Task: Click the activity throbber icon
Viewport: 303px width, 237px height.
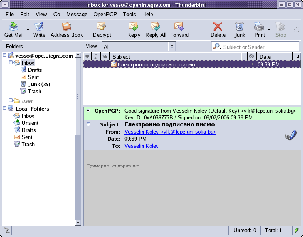Action: (x=296, y=30)
